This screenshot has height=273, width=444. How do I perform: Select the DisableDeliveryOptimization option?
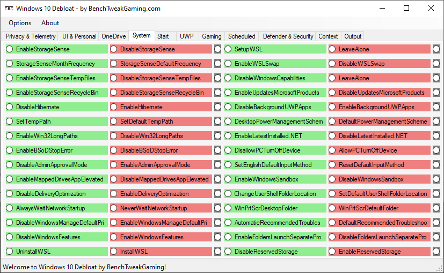pyautogui.click(x=56, y=194)
